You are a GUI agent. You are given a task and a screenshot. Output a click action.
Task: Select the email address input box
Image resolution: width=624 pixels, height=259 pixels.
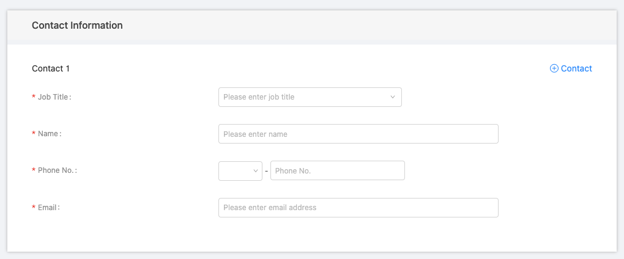[x=358, y=208]
